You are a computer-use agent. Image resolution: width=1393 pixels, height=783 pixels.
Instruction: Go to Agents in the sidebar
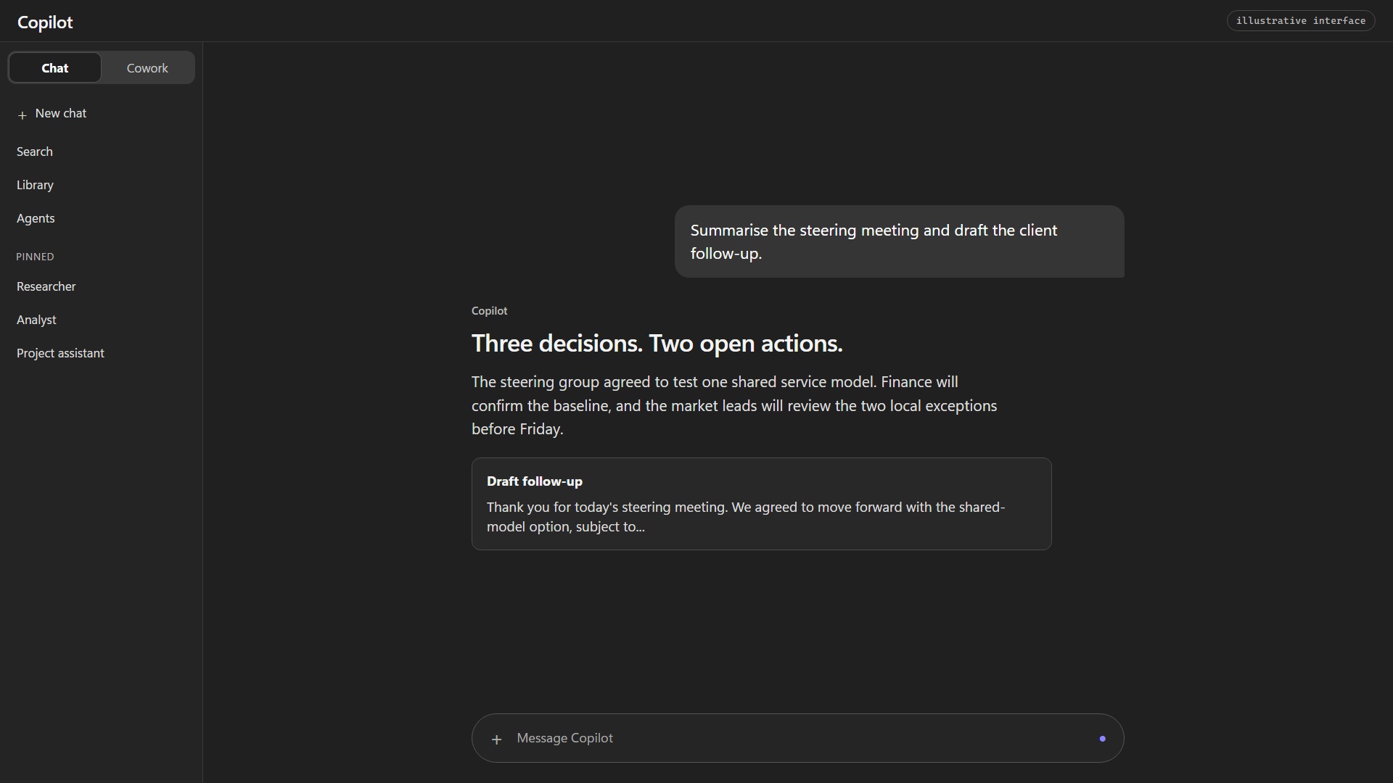pos(36,218)
